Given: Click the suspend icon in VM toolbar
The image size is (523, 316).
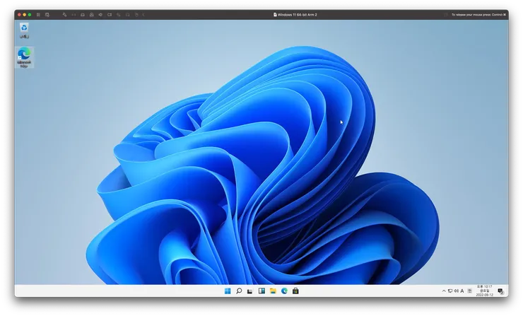Looking at the screenshot, I should (x=38, y=15).
